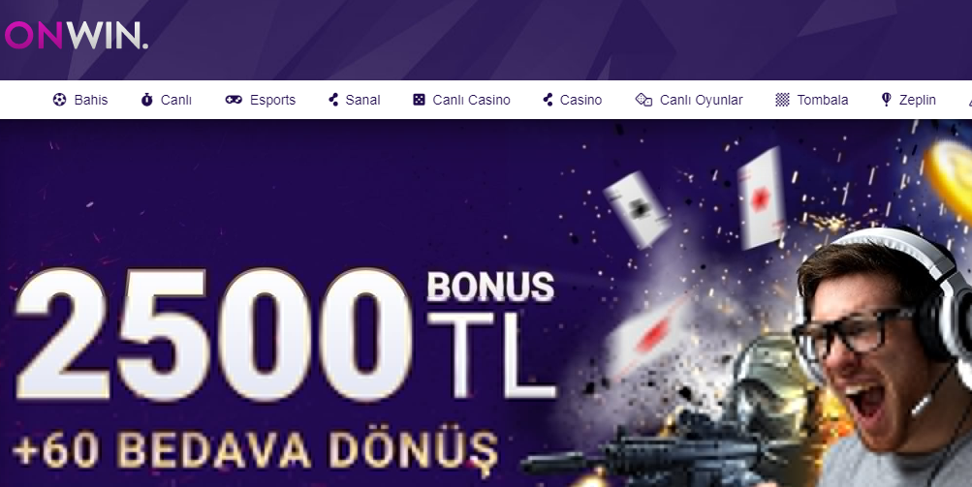This screenshot has height=487, width=972.
Task: Go to the Esports section
Action: (272, 101)
